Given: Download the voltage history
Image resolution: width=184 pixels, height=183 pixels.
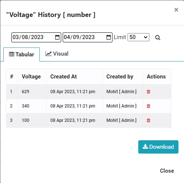Looking at the screenshot, I should [158, 147].
